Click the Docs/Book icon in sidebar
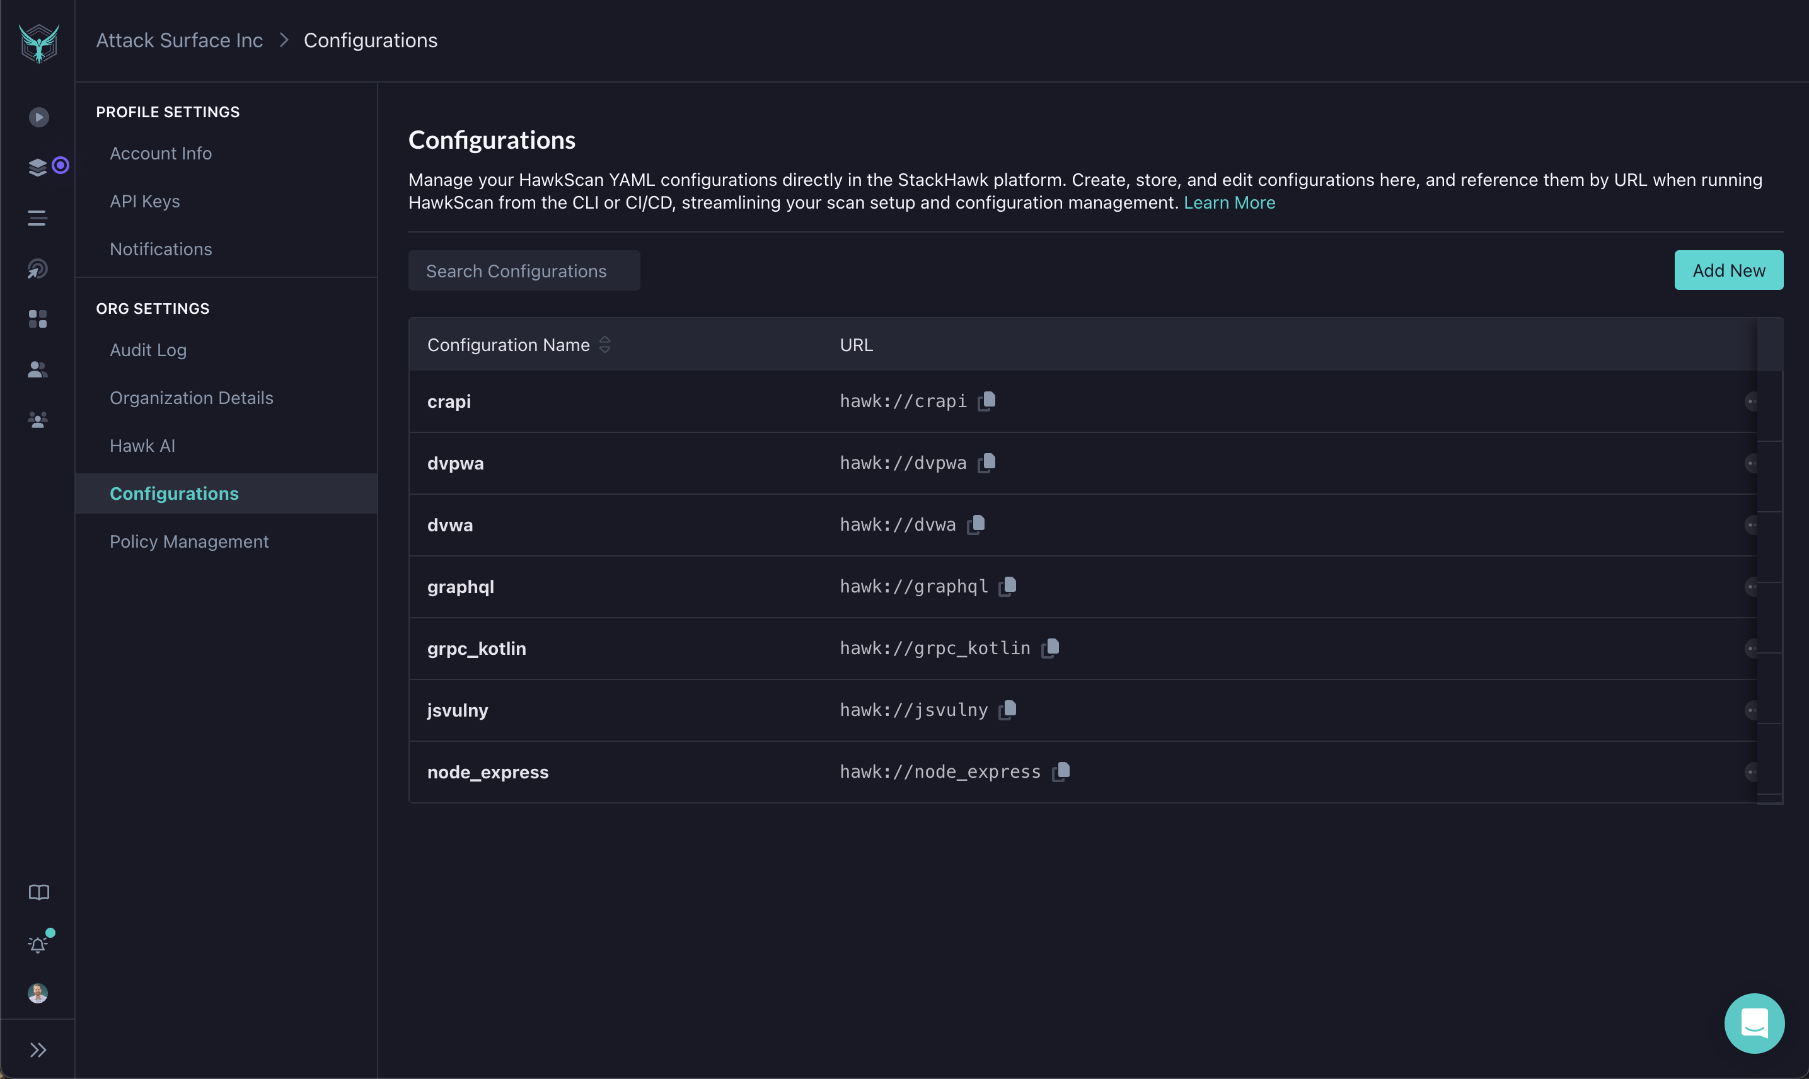 click(37, 892)
